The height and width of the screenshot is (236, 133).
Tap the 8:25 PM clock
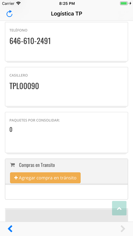[67, 3]
